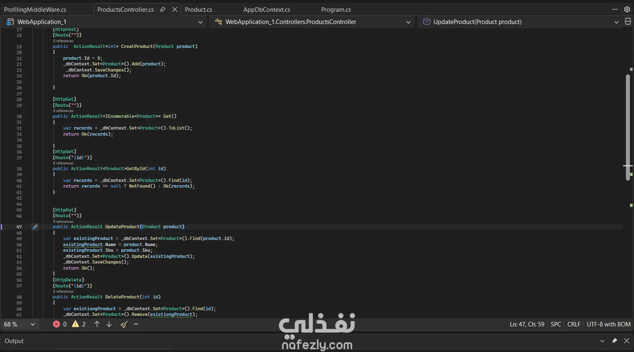Expand code cleanup options chevron

(136, 324)
